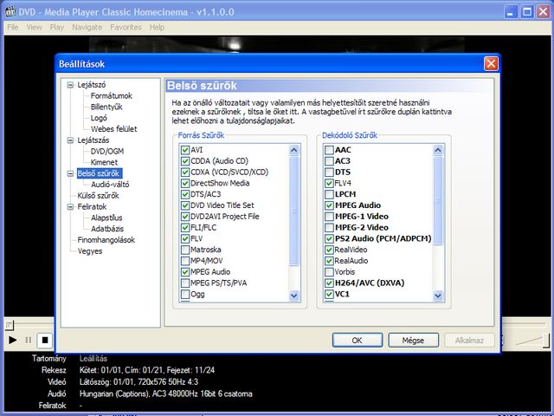Close the Beállítások dialog with red X
The height and width of the screenshot is (416, 554).
tap(491, 64)
